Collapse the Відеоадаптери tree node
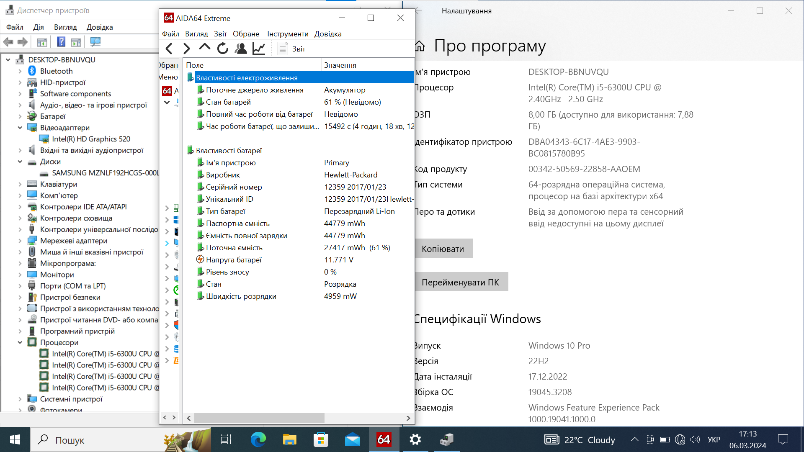 coord(20,128)
